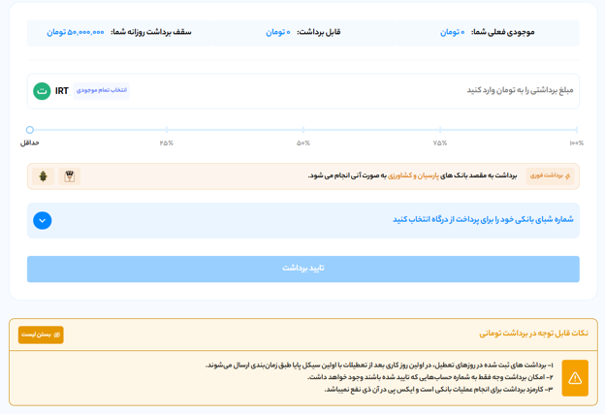Click the Parsian bank logo icon
The image size is (605, 414).
click(70, 176)
